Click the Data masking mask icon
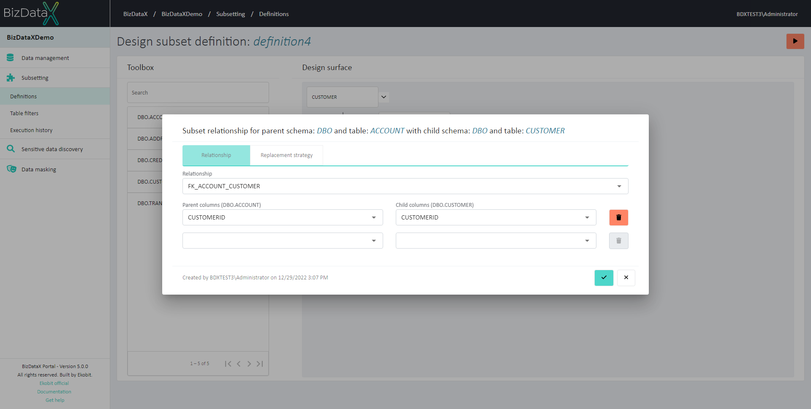 click(11, 169)
